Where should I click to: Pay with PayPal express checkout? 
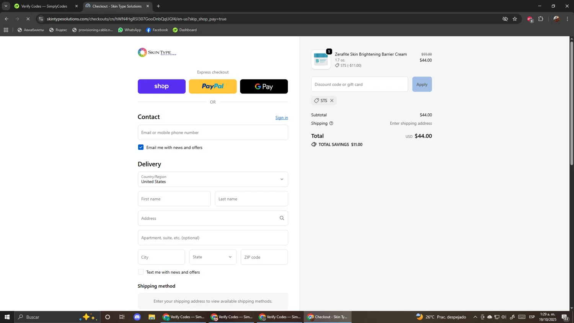(213, 86)
